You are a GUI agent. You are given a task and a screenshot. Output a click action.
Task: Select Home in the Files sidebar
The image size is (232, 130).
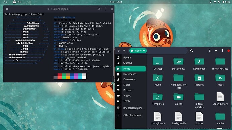point(130,69)
